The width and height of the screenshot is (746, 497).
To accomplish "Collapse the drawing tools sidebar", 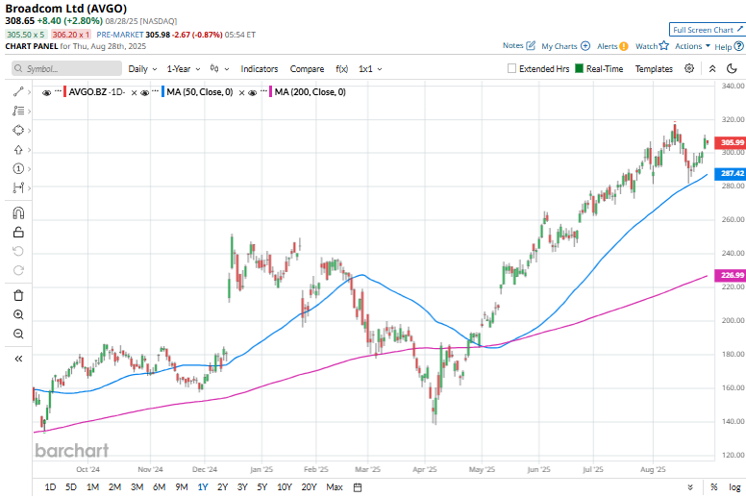I will click(18, 359).
